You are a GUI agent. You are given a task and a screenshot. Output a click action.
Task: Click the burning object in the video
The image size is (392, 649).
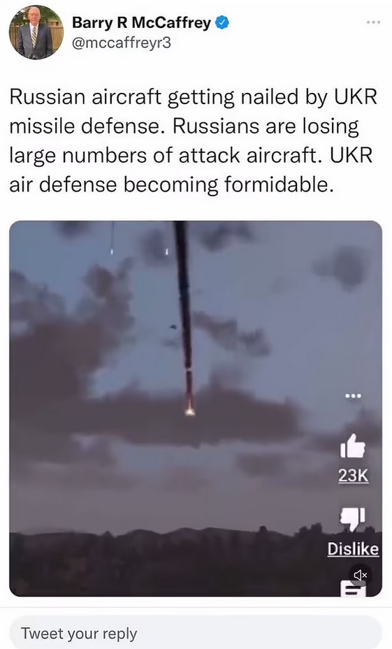[x=190, y=409]
